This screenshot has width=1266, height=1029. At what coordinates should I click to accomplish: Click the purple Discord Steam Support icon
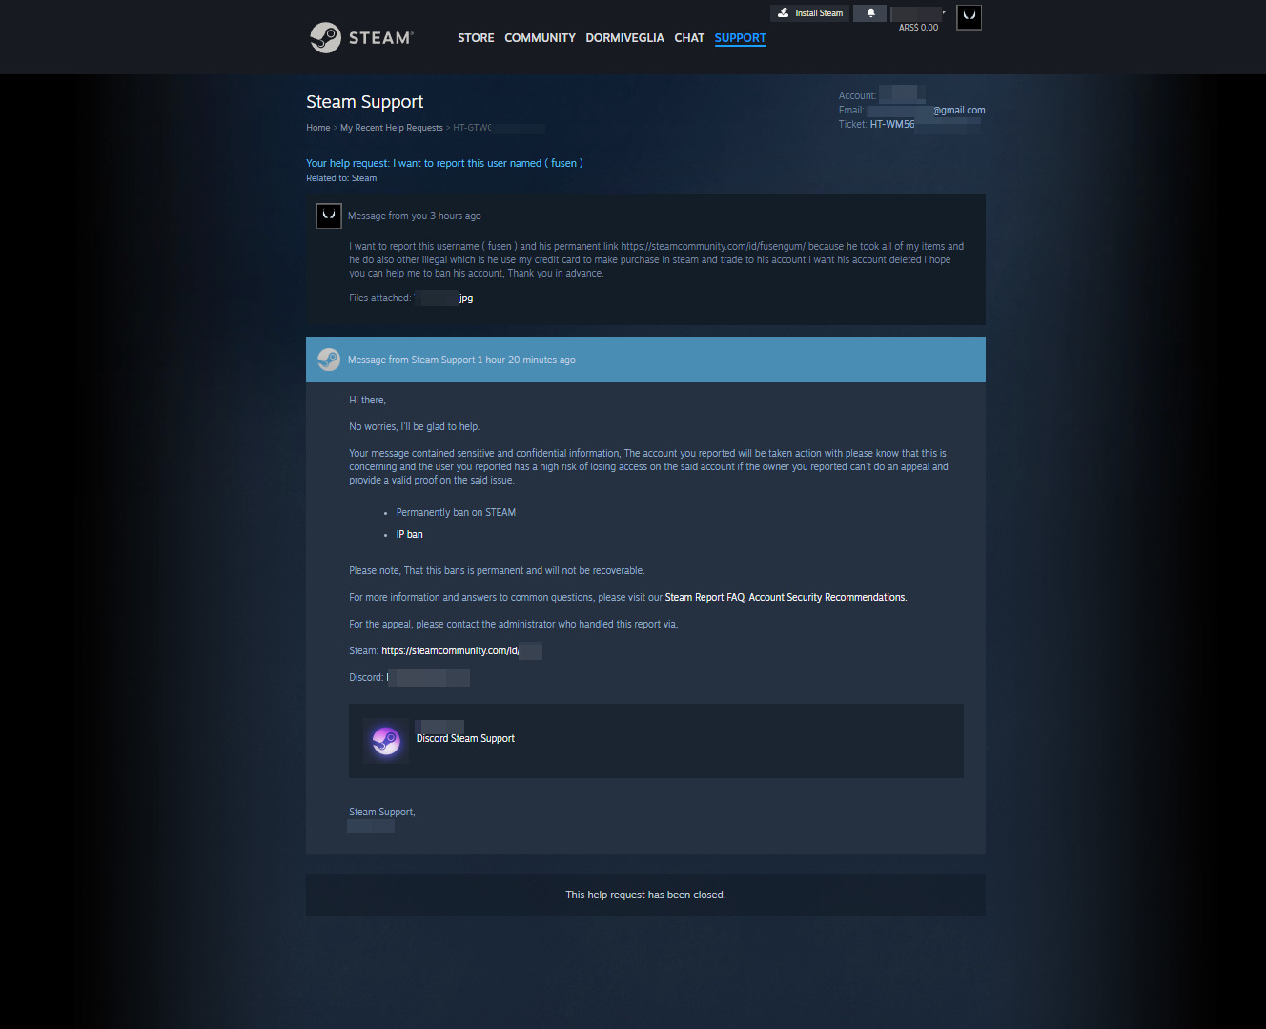[386, 740]
